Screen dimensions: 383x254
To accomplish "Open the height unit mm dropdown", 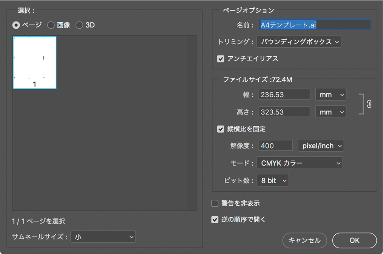I will pos(331,112).
